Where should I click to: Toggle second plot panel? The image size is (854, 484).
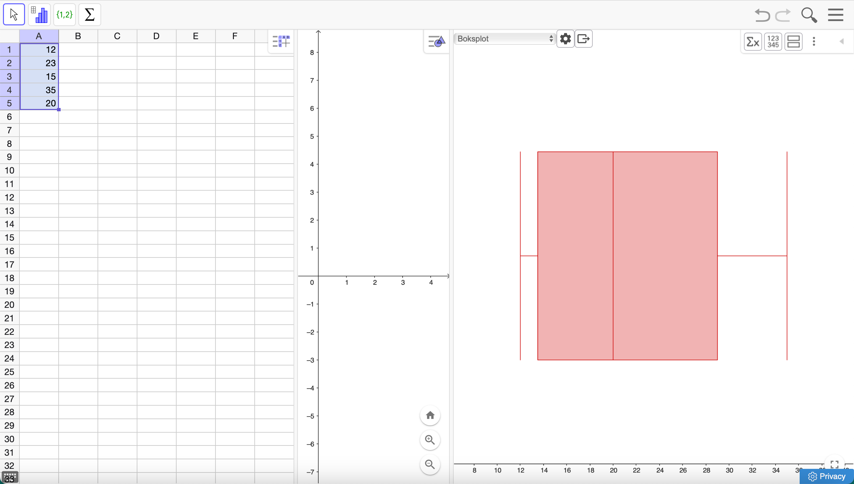click(x=793, y=42)
